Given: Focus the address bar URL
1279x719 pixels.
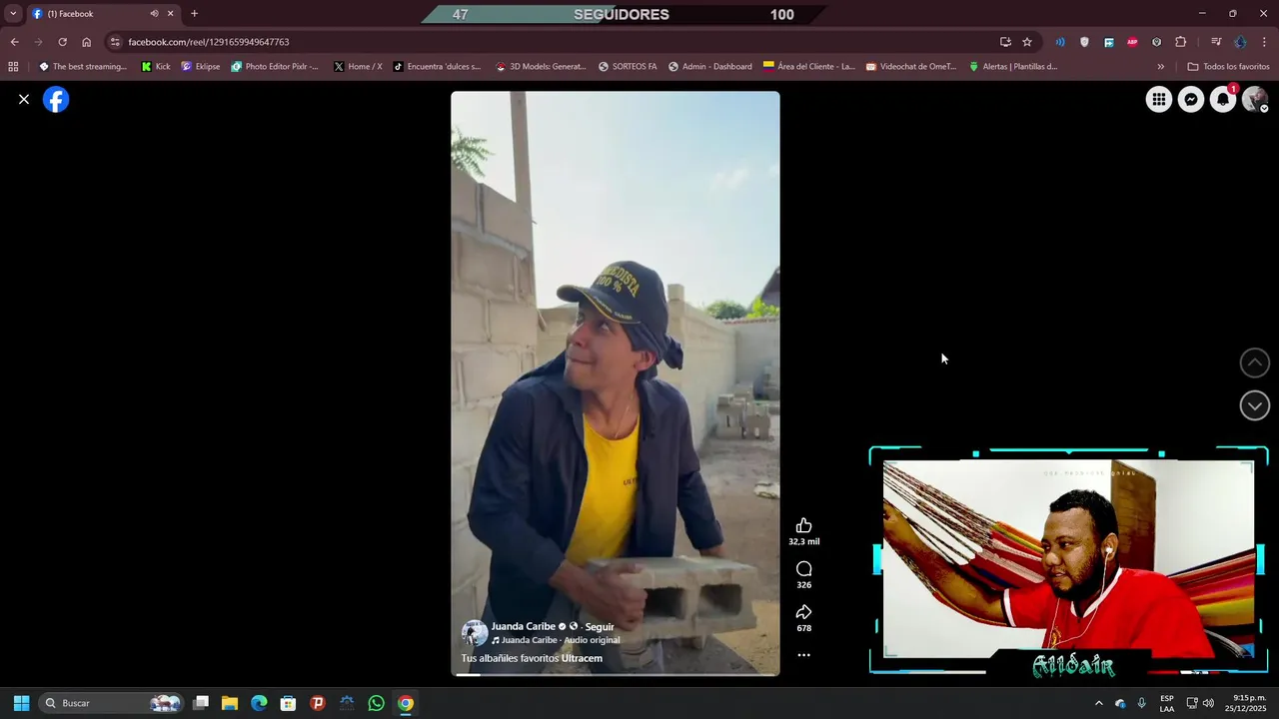Looking at the screenshot, I should (x=550, y=42).
